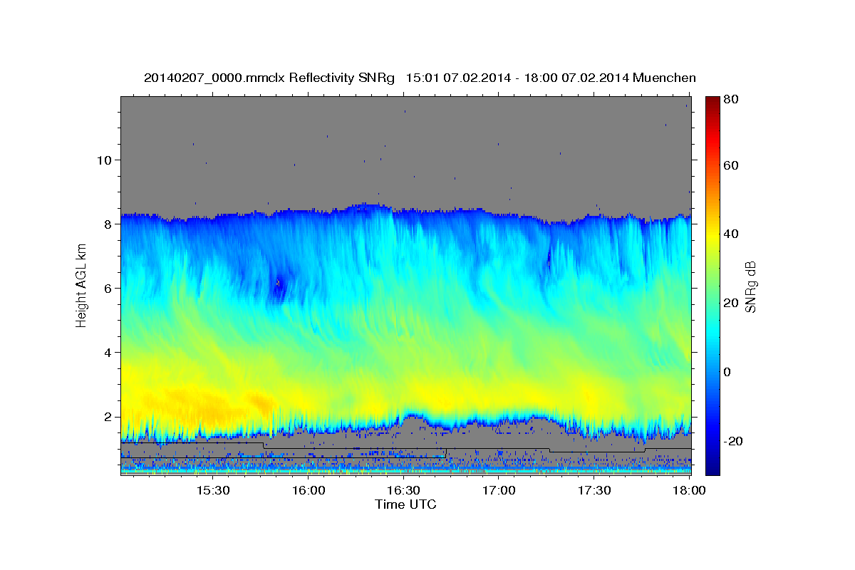Click the dark red top of colorbar
This screenshot has width=855, height=570.
(x=712, y=103)
